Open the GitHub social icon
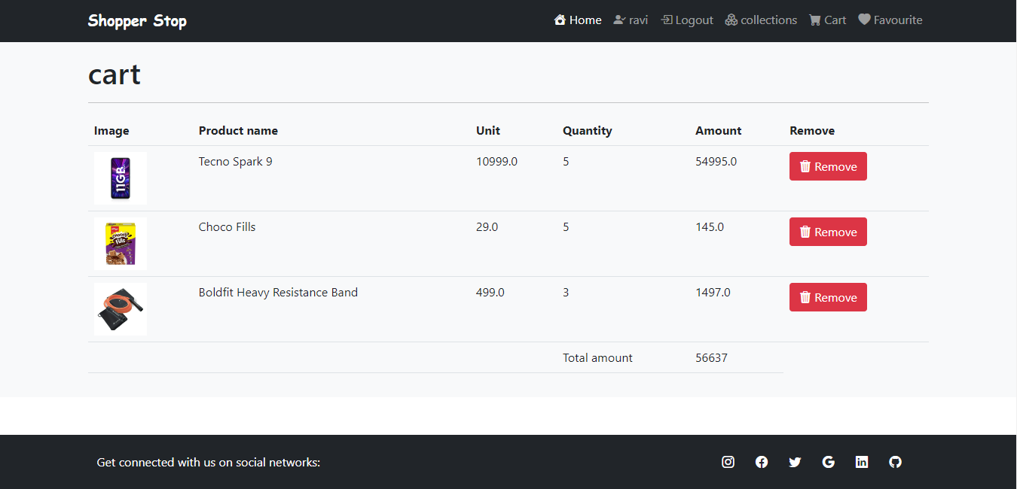 pos(895,462)
